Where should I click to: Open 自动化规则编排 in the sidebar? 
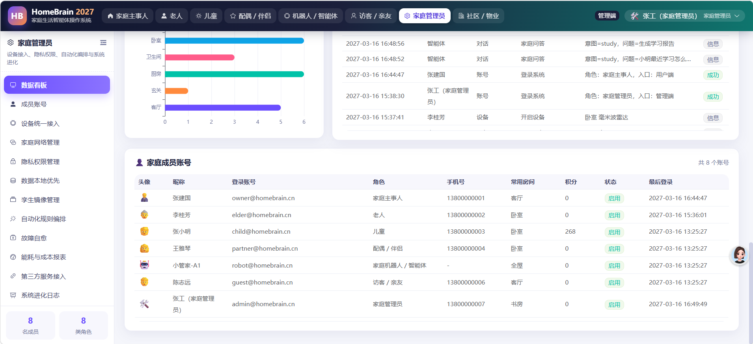click(57, 219)
